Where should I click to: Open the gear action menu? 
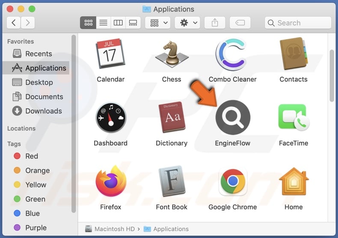click(187, 23)
